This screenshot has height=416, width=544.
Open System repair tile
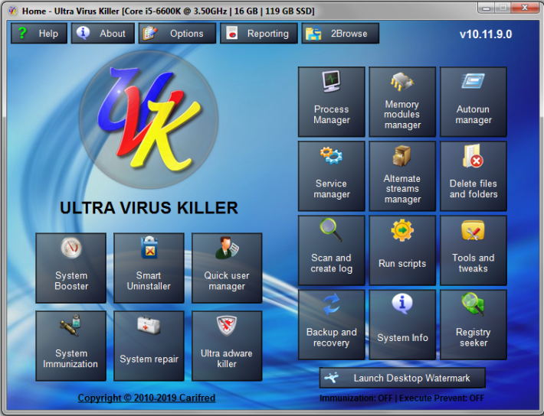149,346
